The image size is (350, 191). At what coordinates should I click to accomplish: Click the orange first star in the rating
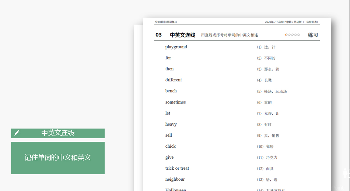pos(286,35)
